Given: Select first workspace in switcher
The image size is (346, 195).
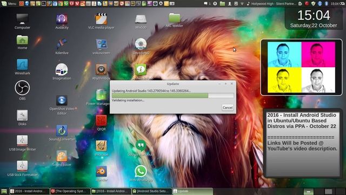Looking at the screenshot, I should [309, 191].
